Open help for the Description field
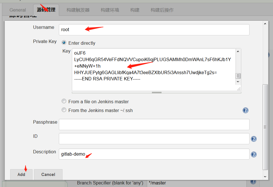The height and width of the screenshot is (187, 273). (254, 154)
